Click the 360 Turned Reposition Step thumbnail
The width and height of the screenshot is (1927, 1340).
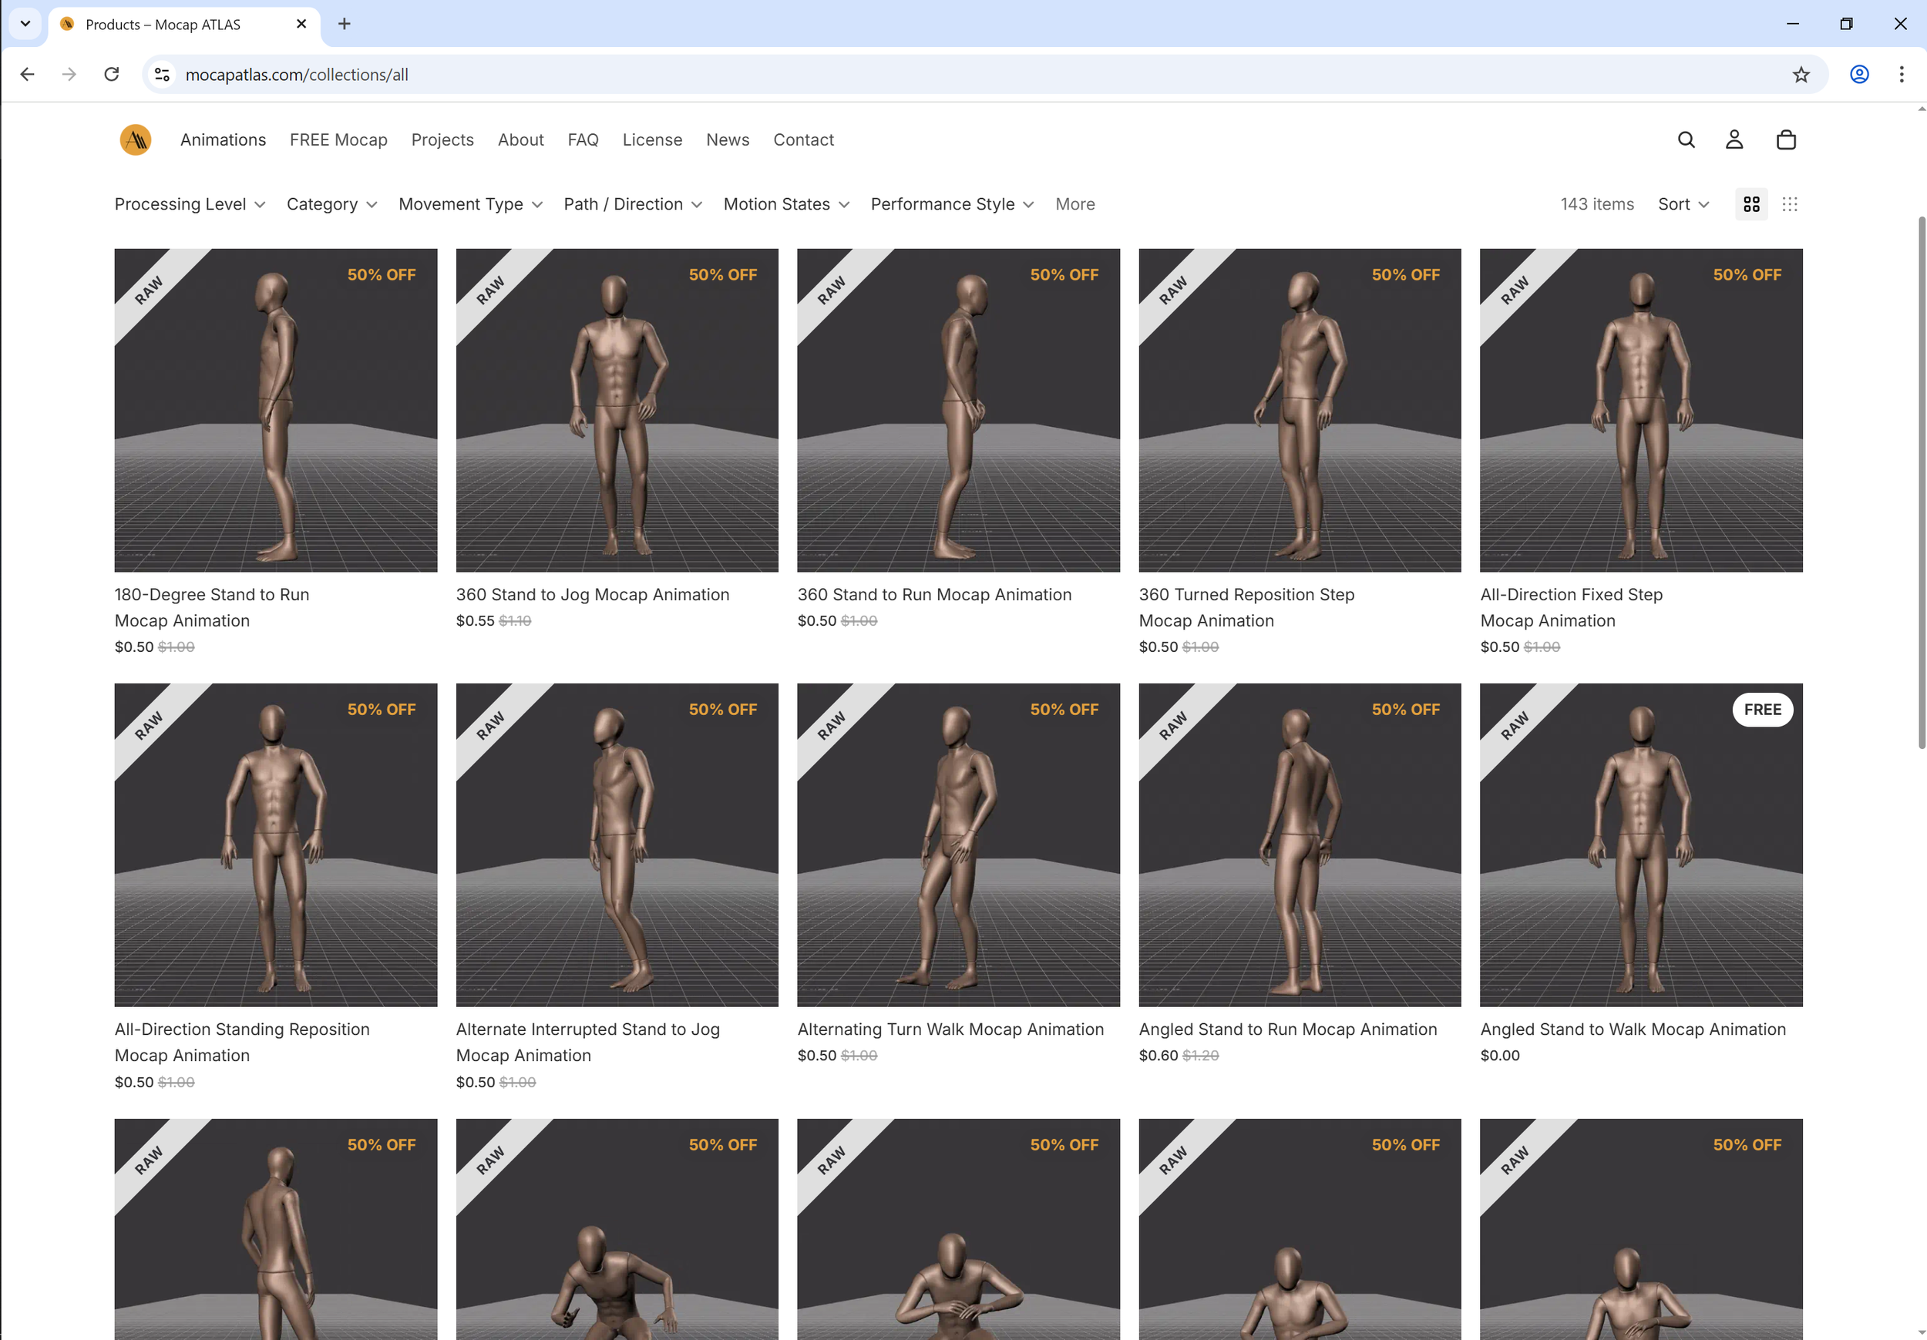coord(1300,409)
